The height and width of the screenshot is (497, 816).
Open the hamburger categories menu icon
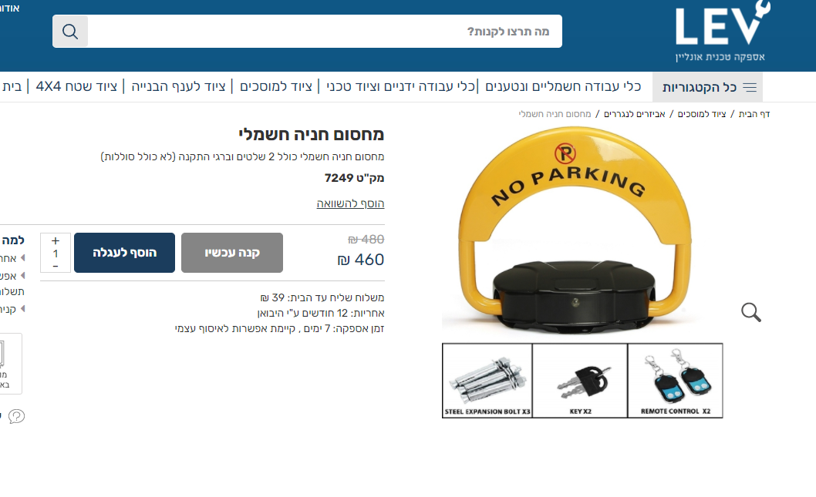[x=750, y=87]
